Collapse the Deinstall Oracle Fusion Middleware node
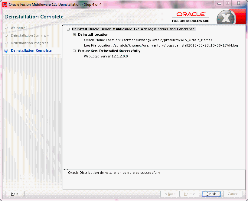This screenshot has width=248, height=201. [x=68, y=29]
